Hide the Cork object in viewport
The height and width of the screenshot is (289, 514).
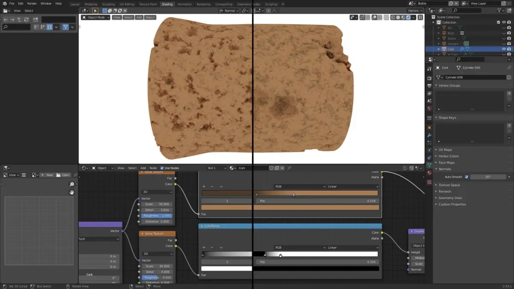pos(504,49)
